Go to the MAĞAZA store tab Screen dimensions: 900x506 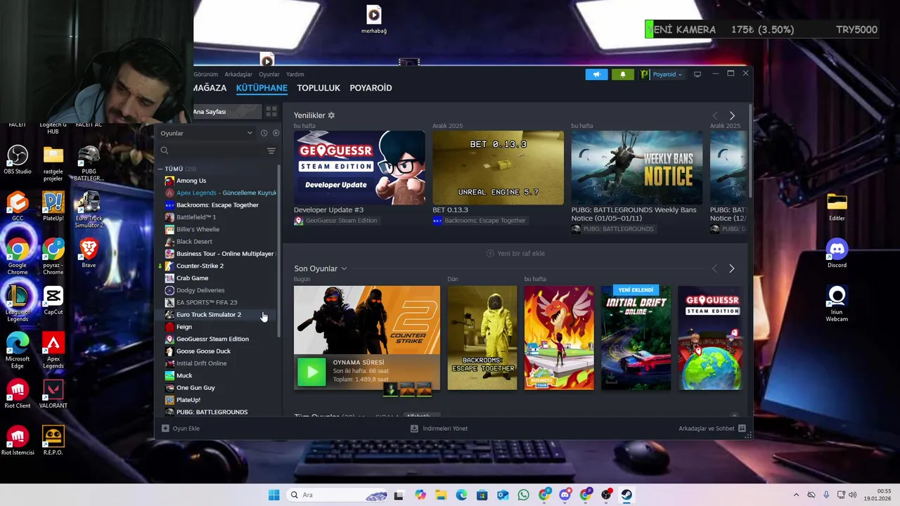point(210,88)
